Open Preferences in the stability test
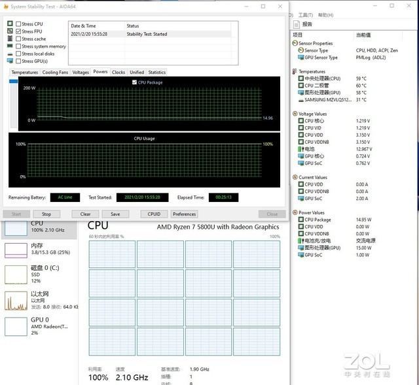Viewport: 419px width, 385px height. pos(185,214)
